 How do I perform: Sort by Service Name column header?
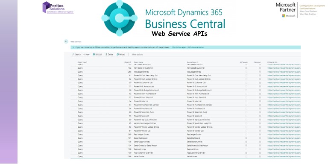pyautogui.click(x=192, y=62)
